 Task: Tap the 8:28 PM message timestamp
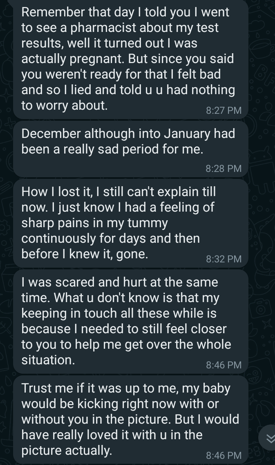(x=224, y=169)
